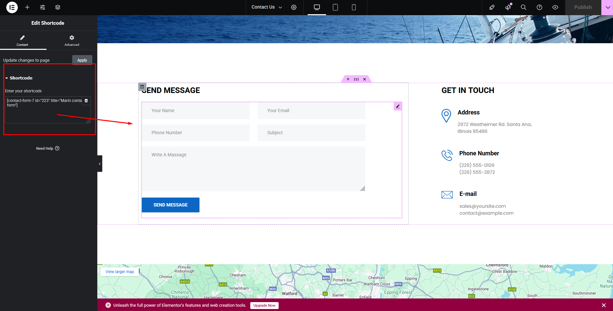The width and height of the screenshot is (613, 311).
Task: Click the Elementor logo icon
Action: point(12,7)
